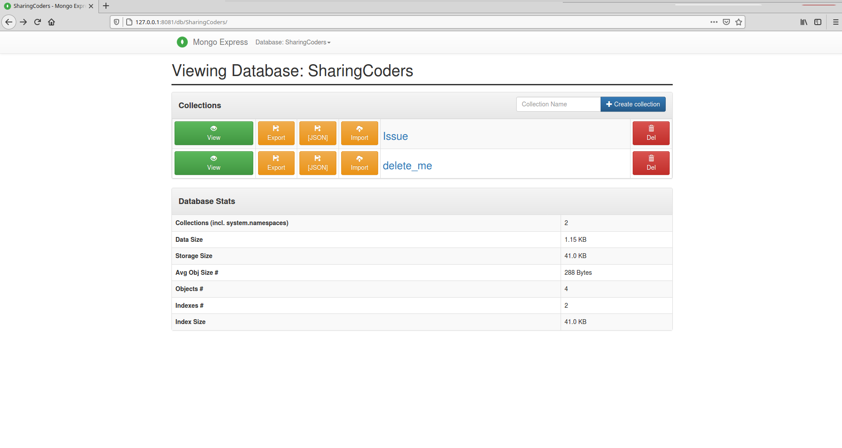Viewport: 842px width, 448px height.
Task: Click the Viewing Database: SharingCoders heading
Action: point(292,71)
